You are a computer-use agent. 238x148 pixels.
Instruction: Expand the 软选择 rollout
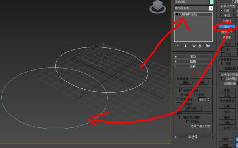click(x=193, y=137)
